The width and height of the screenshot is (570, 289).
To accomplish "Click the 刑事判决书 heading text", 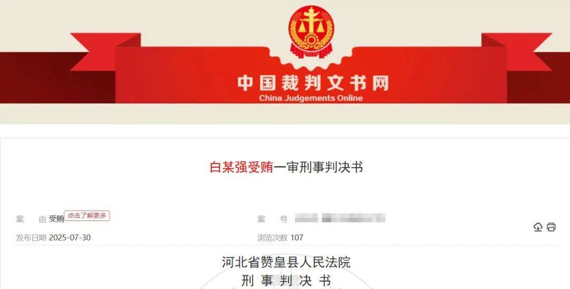I will pyautogui.click(x=286, y=281).
